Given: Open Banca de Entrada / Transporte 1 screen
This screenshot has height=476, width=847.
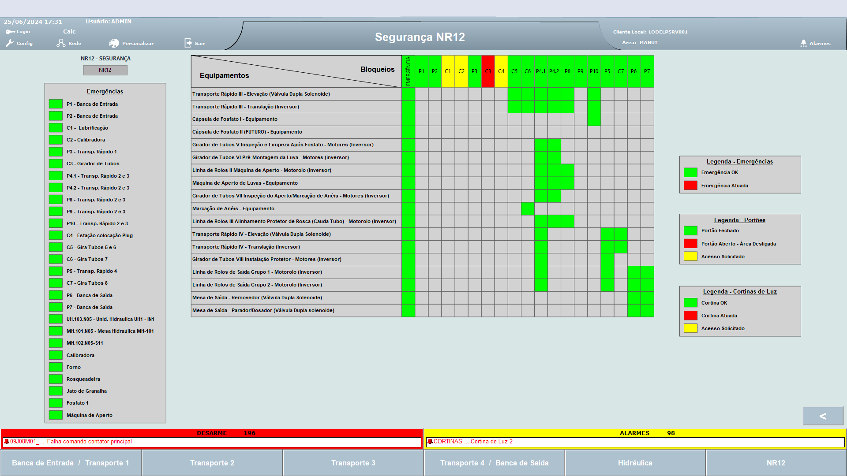Looking at the screenshot, I should (x=71, y=463).
